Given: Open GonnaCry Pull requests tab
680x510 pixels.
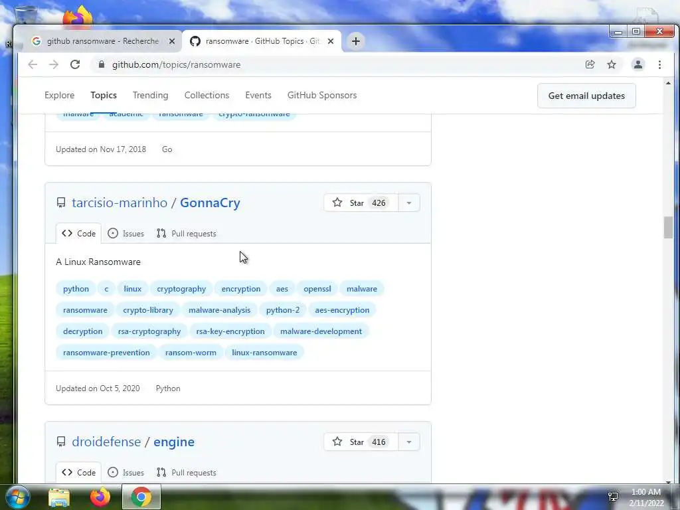Looking at the screenshot, I should tap(187, 233).
